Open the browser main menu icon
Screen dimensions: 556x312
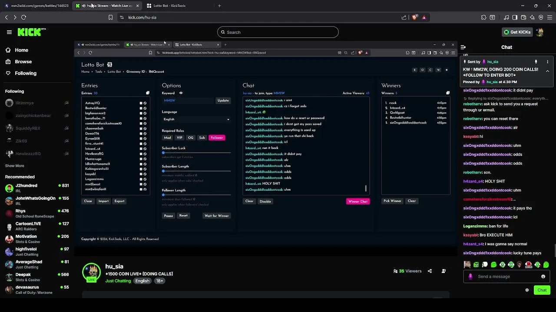coord(549,17)
